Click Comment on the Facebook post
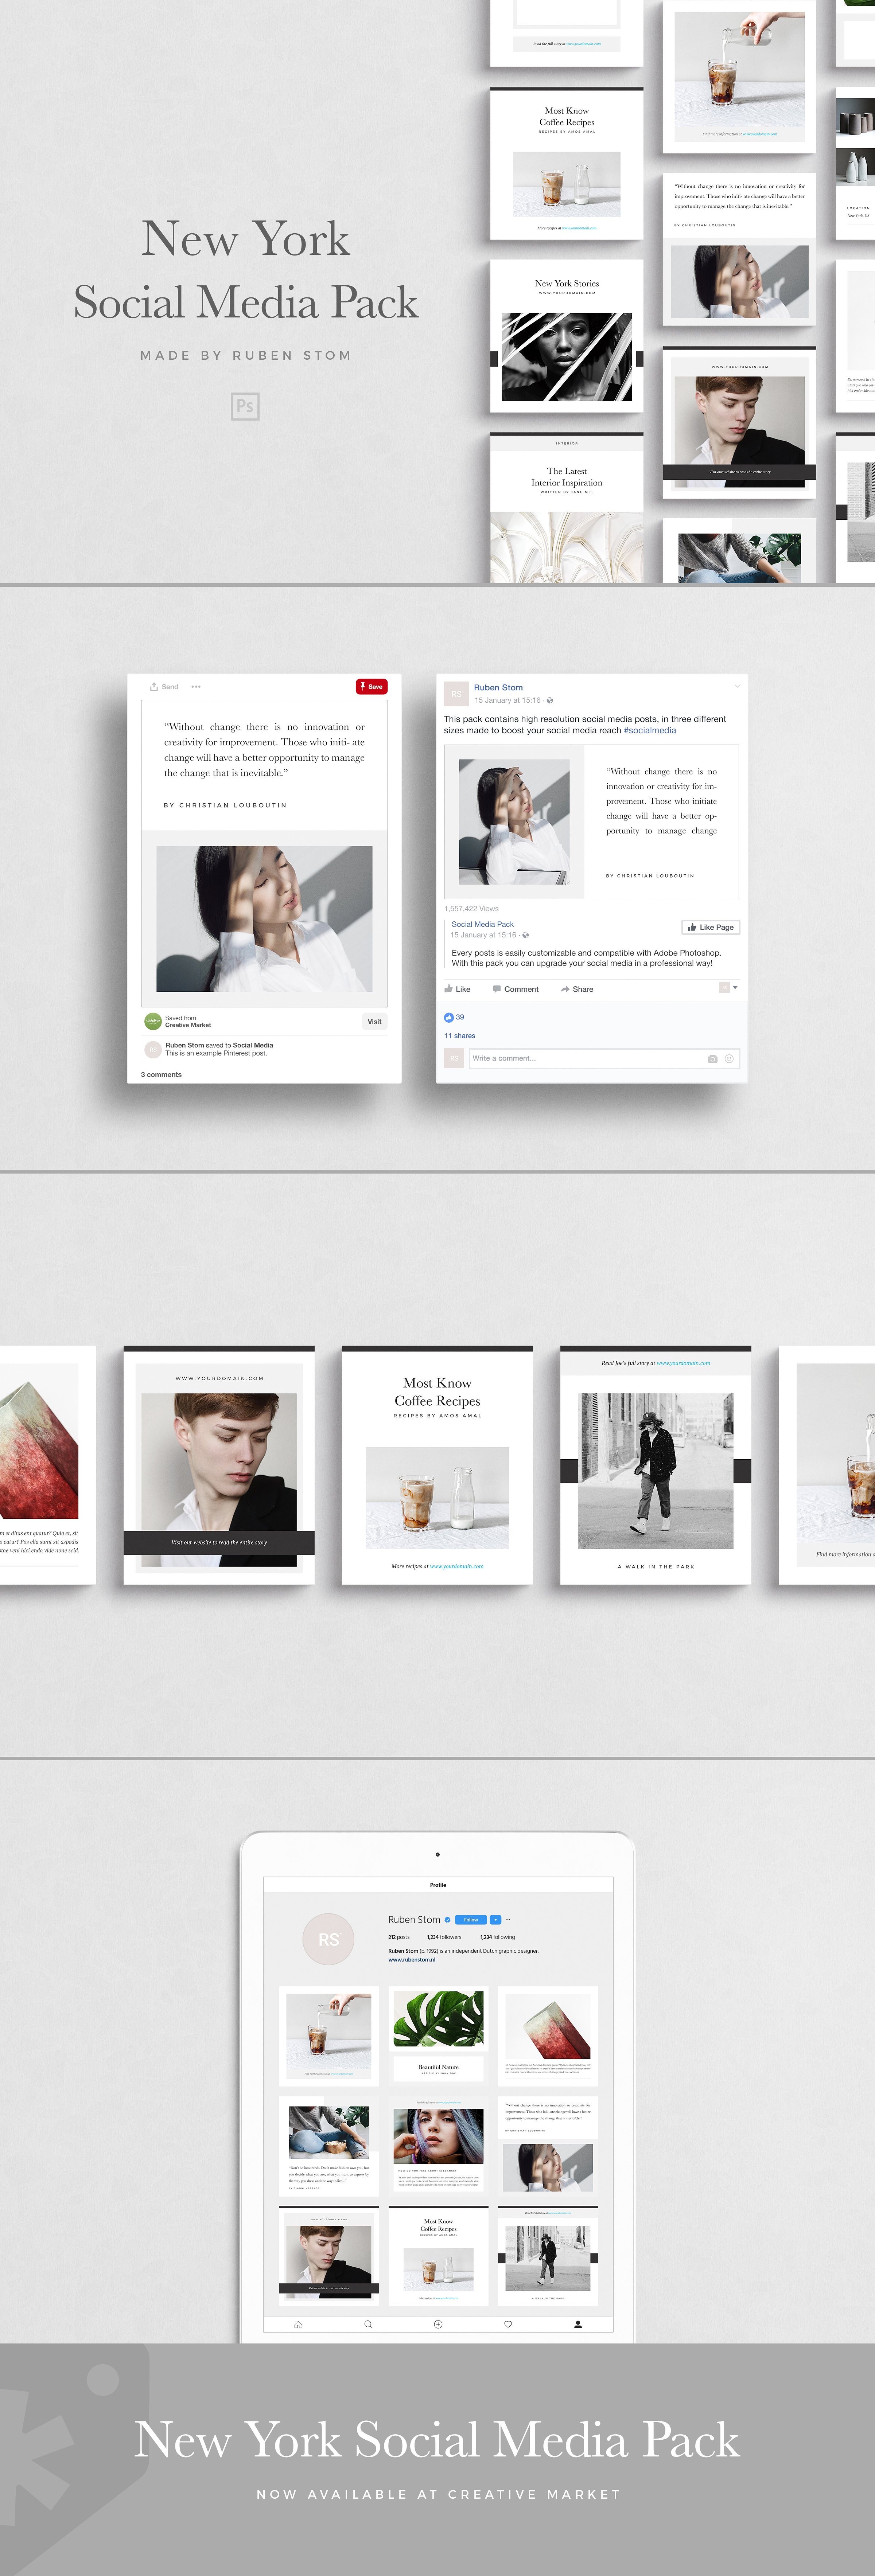The width and height of the screenshot is (875, 2576). (515, 989)
